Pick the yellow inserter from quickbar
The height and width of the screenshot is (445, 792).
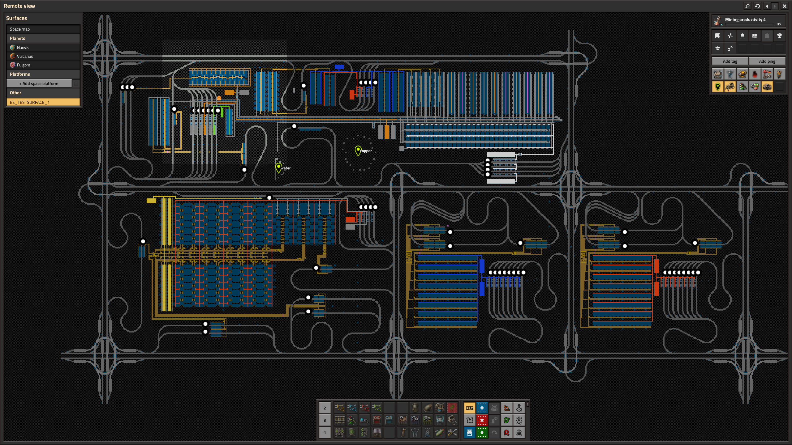coord(340,408)
